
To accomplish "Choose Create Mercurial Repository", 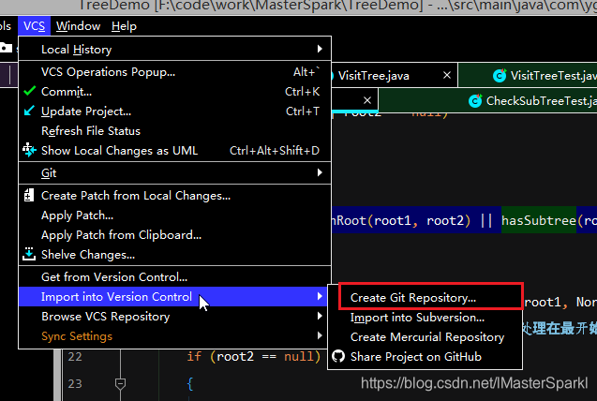I will (x=425, y=337).
